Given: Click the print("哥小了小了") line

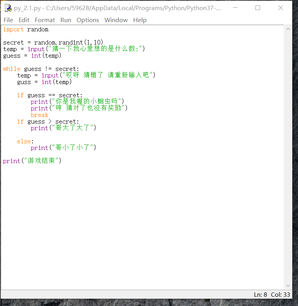Looking at the screenshot, I should coord(63,148).
